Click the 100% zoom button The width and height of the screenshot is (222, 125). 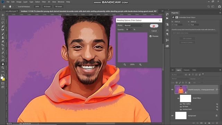[37, 7]
